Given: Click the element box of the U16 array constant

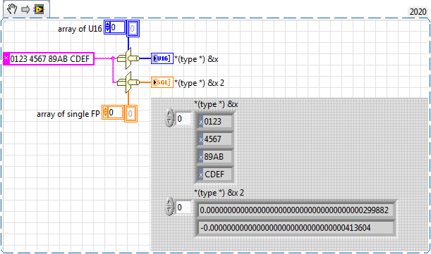Looking at the screenshot, I should pyautogui.click(x=133, y=29).
